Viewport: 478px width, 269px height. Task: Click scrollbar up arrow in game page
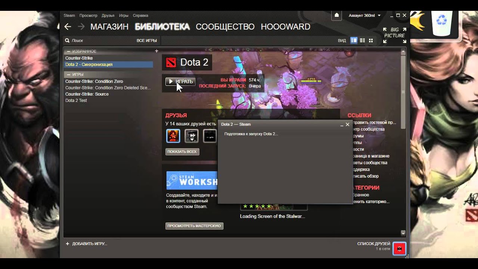[403, 51]
